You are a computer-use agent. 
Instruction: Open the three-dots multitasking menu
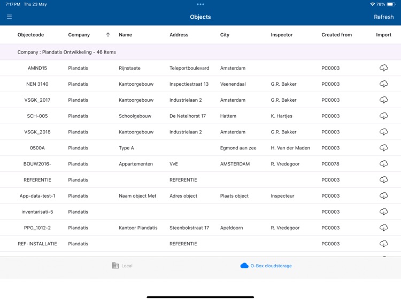pyautogui.click(x=200, y=4)
